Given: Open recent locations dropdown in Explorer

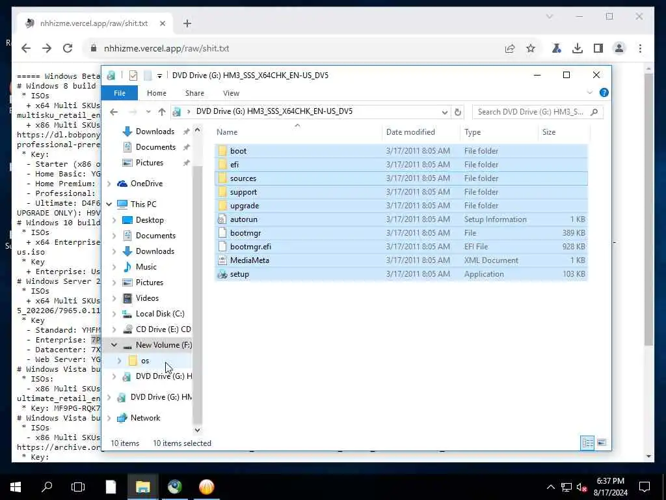Looking at the screenshot, I should (x=148, y=112).
